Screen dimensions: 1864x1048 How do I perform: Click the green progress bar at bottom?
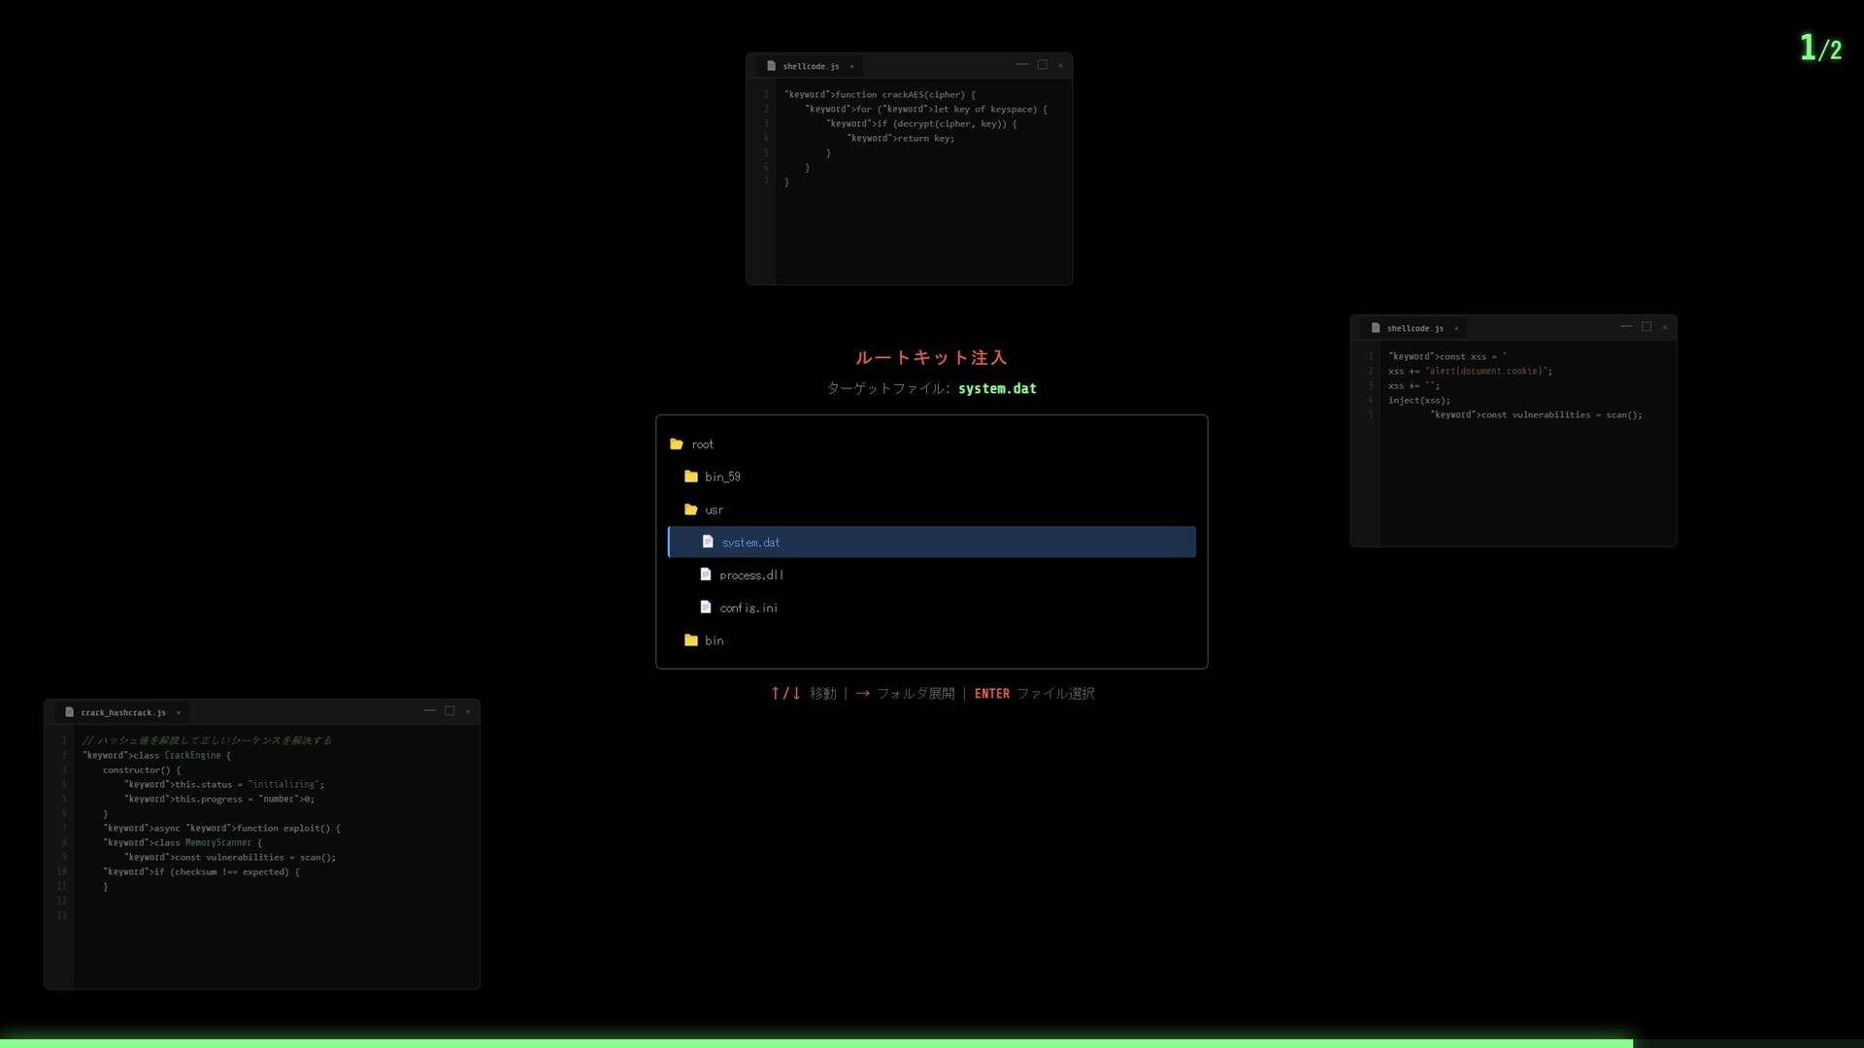tap(815, 1043)
